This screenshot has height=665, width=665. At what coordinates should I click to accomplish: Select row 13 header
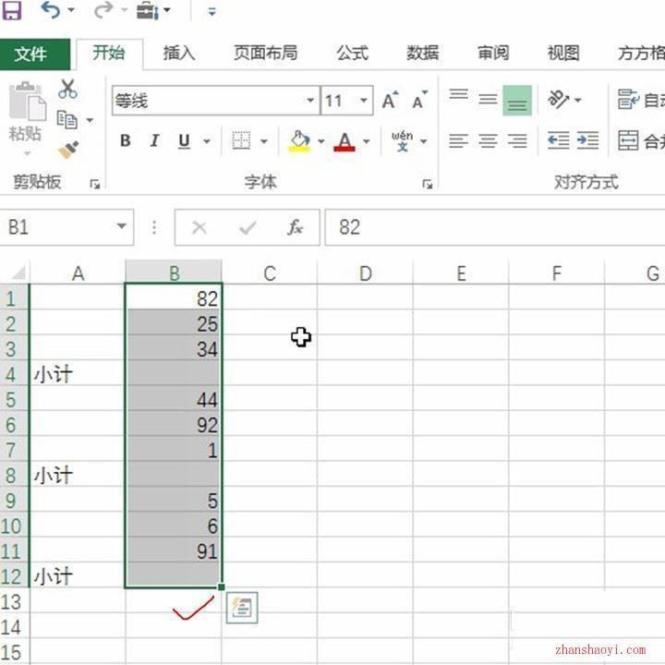pyautogui.click(x=14, y=602)
